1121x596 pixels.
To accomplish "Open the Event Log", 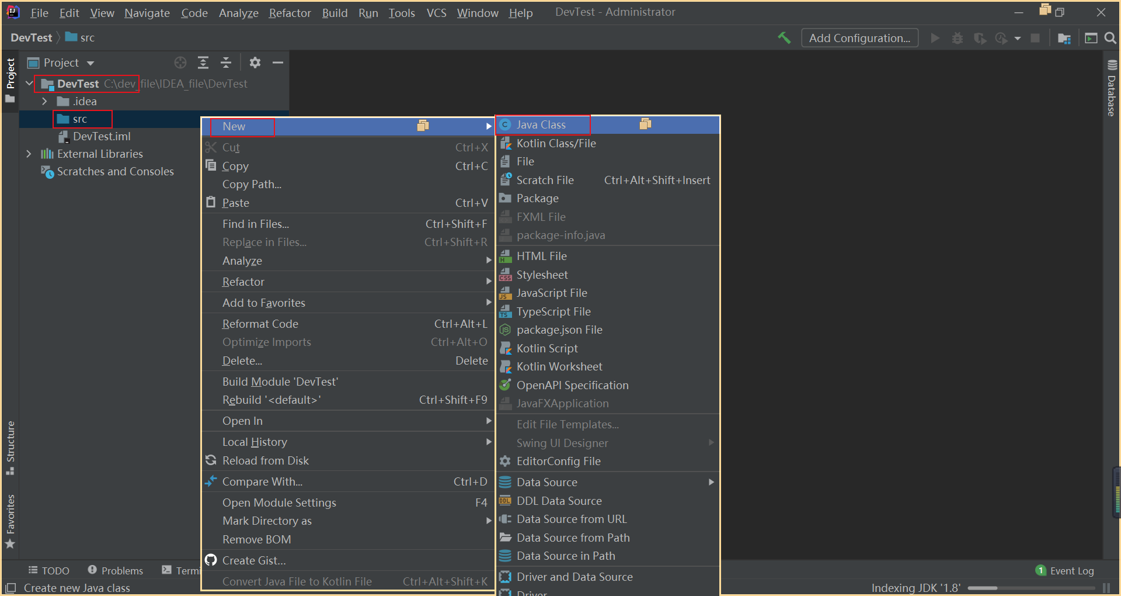I will pos(1065,571).
